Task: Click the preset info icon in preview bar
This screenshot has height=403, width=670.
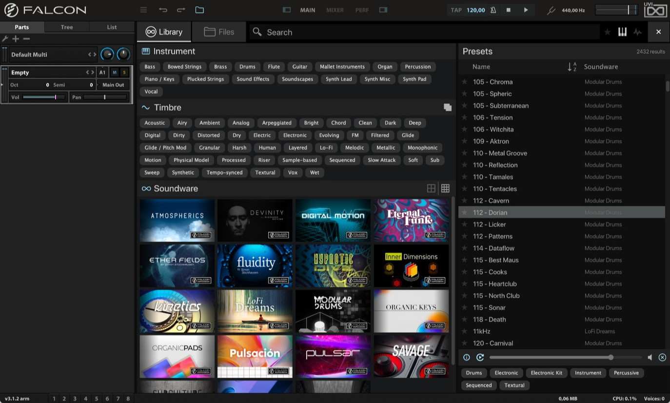Action: tap(467, 357)
